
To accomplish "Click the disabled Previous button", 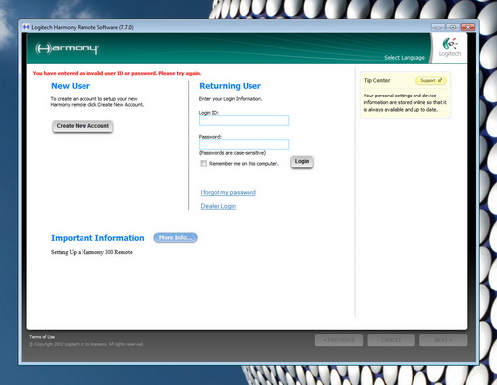I will click(339, 340).
